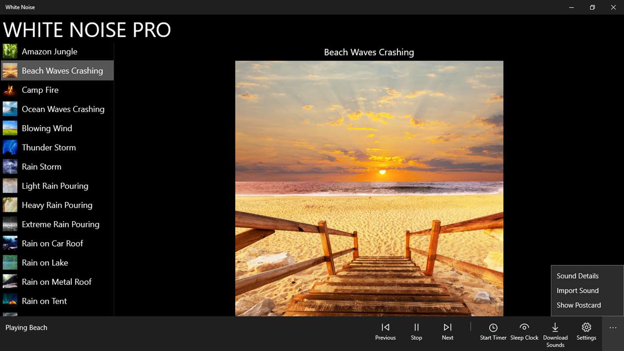Click the Beach Waves Crashing title above image
This screenshot has width=624, height=351.
point(369,52)
